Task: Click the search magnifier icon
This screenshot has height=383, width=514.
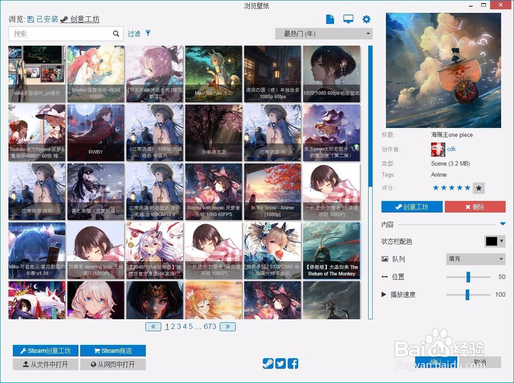Action: [116, 33]
